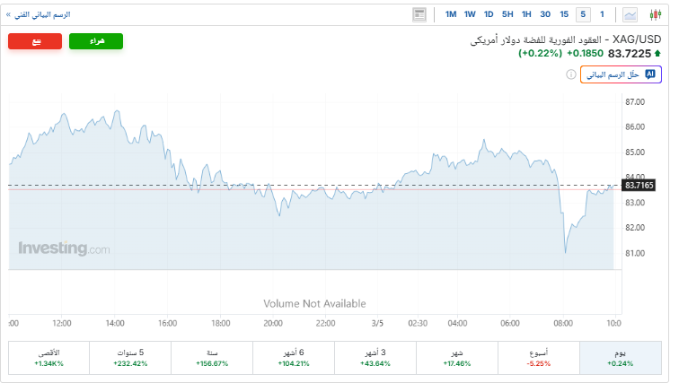Set chart interval to 30 minutes
The width and height of the screenshot is (679, 383).
click(544, 14)
